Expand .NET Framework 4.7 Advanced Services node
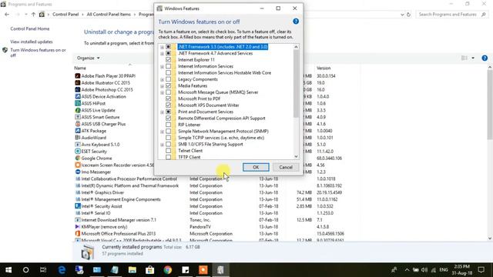Screen dimensions: 493x277 tap(162, 54)
